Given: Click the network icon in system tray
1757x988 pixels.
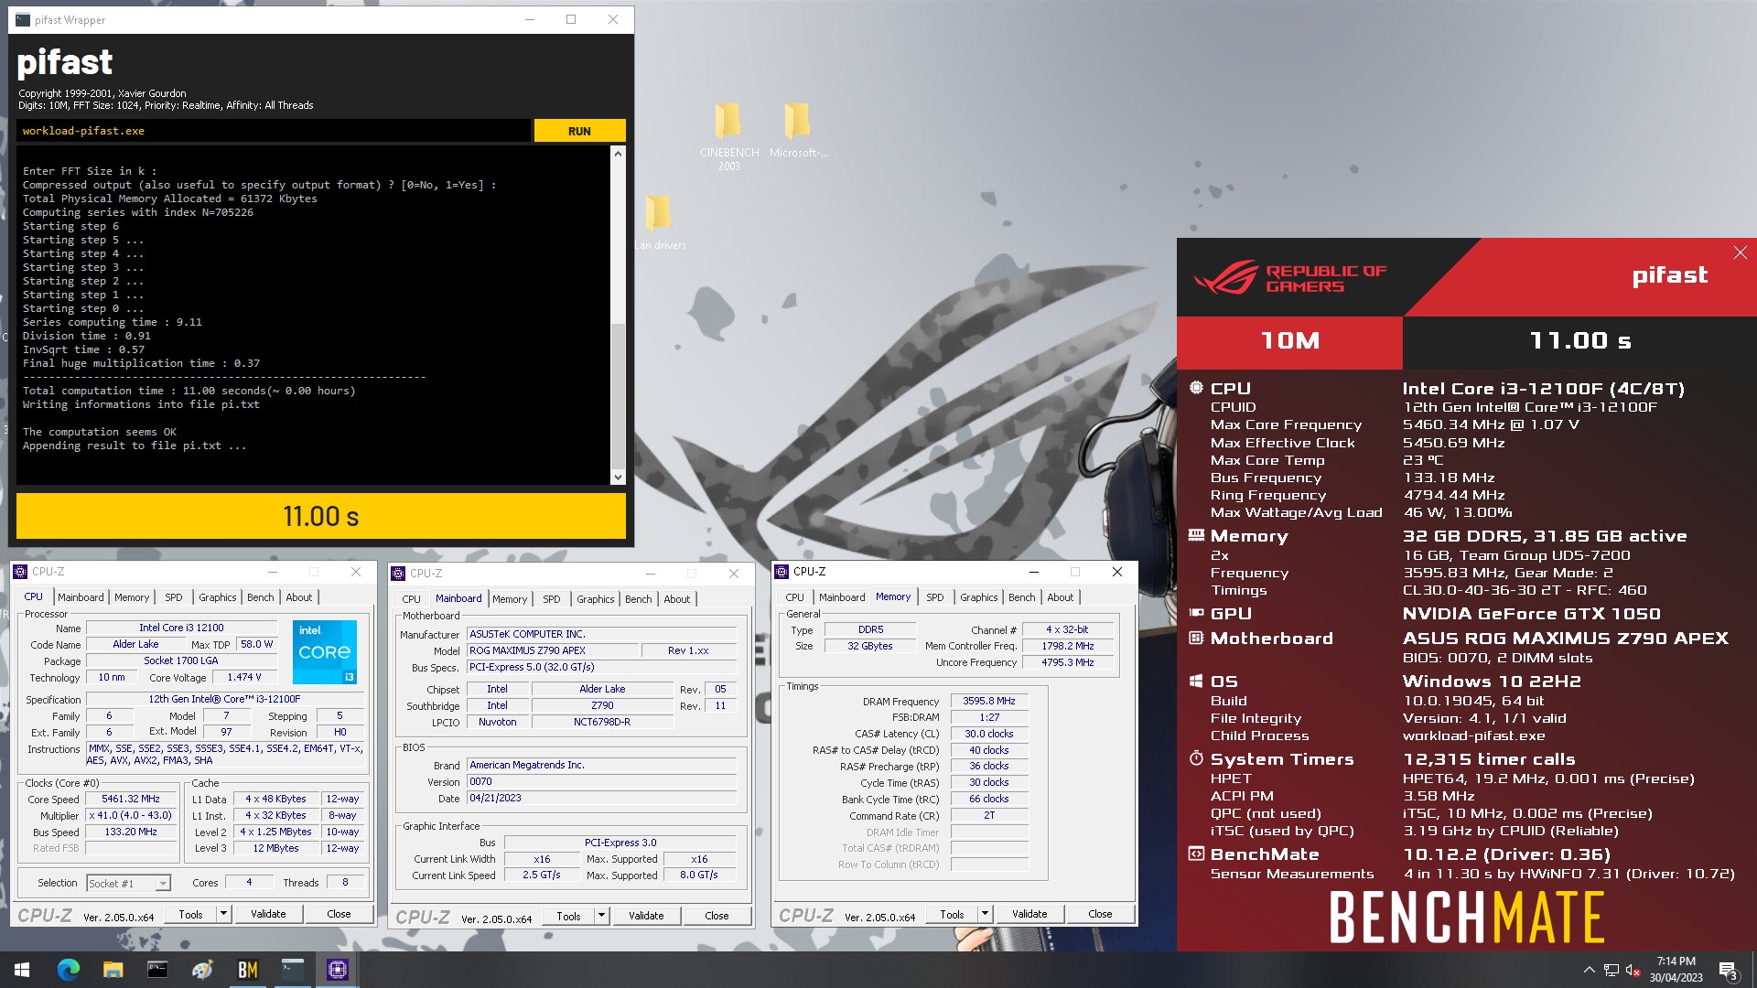Looking at the screenshot, I should (x=1611, y=970).
